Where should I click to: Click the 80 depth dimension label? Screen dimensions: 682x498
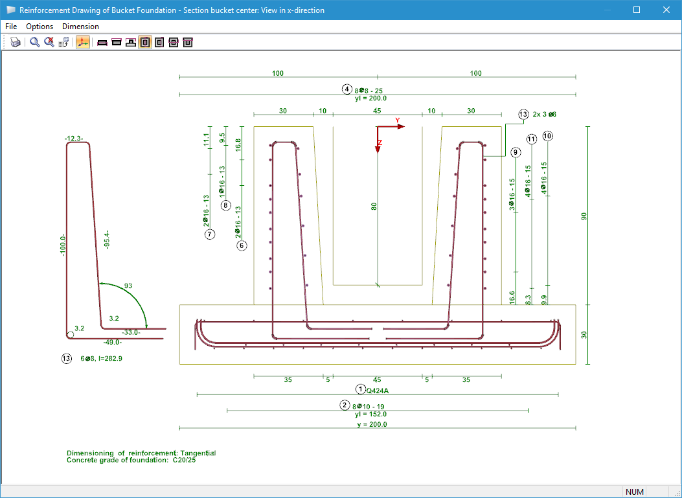(374, 206)
